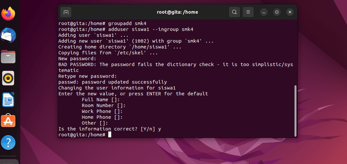Close the terminal window

(290, 12)
